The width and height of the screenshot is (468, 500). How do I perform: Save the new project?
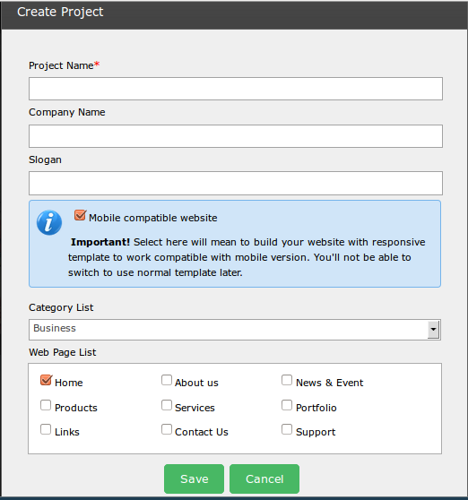(194, 479)
